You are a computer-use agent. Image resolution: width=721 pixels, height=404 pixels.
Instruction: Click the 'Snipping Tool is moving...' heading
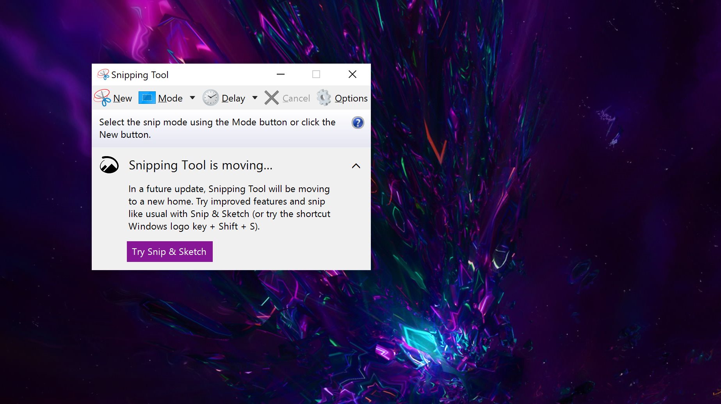coord(201,165)
